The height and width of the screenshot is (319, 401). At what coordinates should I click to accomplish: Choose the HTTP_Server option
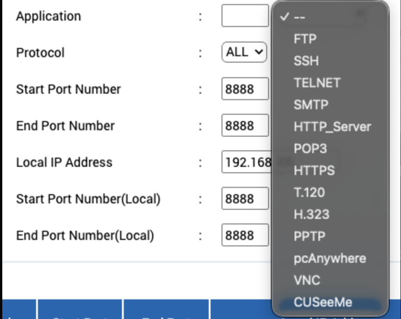click(x=332, y=127)
